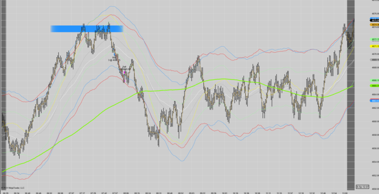
Task: Click the 07:17 time axis label
Action: pos(82,192)
